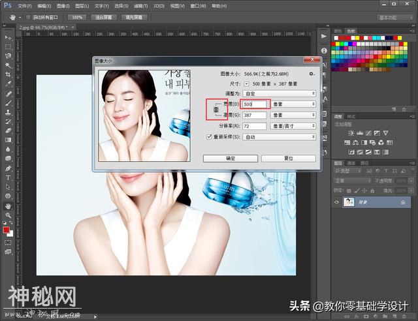Click the white background color swatch

[10, 234]
